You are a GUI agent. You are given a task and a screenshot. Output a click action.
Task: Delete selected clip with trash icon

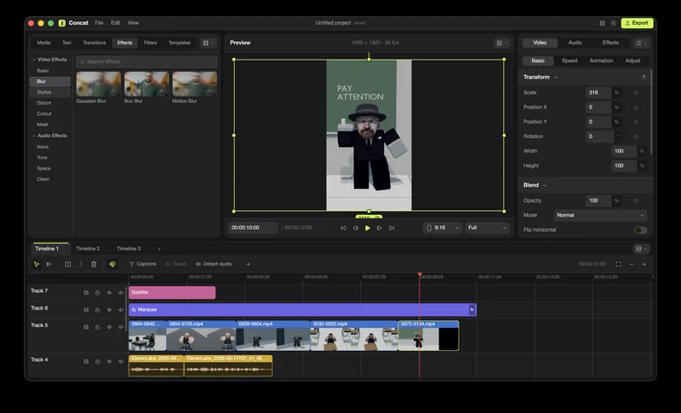click(x=94, y=264)
